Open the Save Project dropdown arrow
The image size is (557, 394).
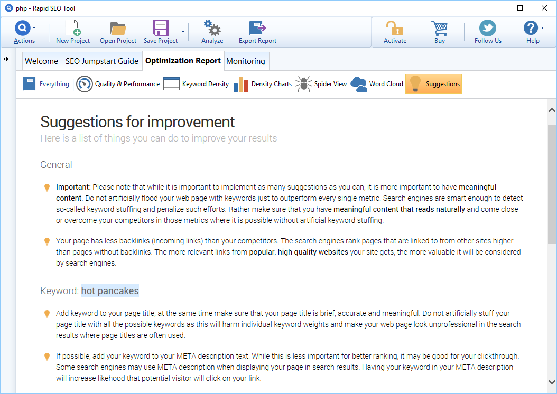click(x=183, y=32)
